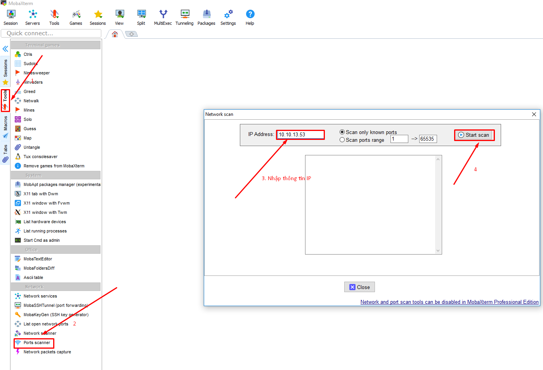The image size is (543, 370).
Task: Open X11 window with Twm
Action: coord(45,212)
